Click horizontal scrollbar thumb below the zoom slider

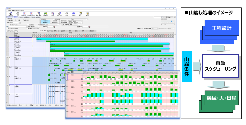165,24
